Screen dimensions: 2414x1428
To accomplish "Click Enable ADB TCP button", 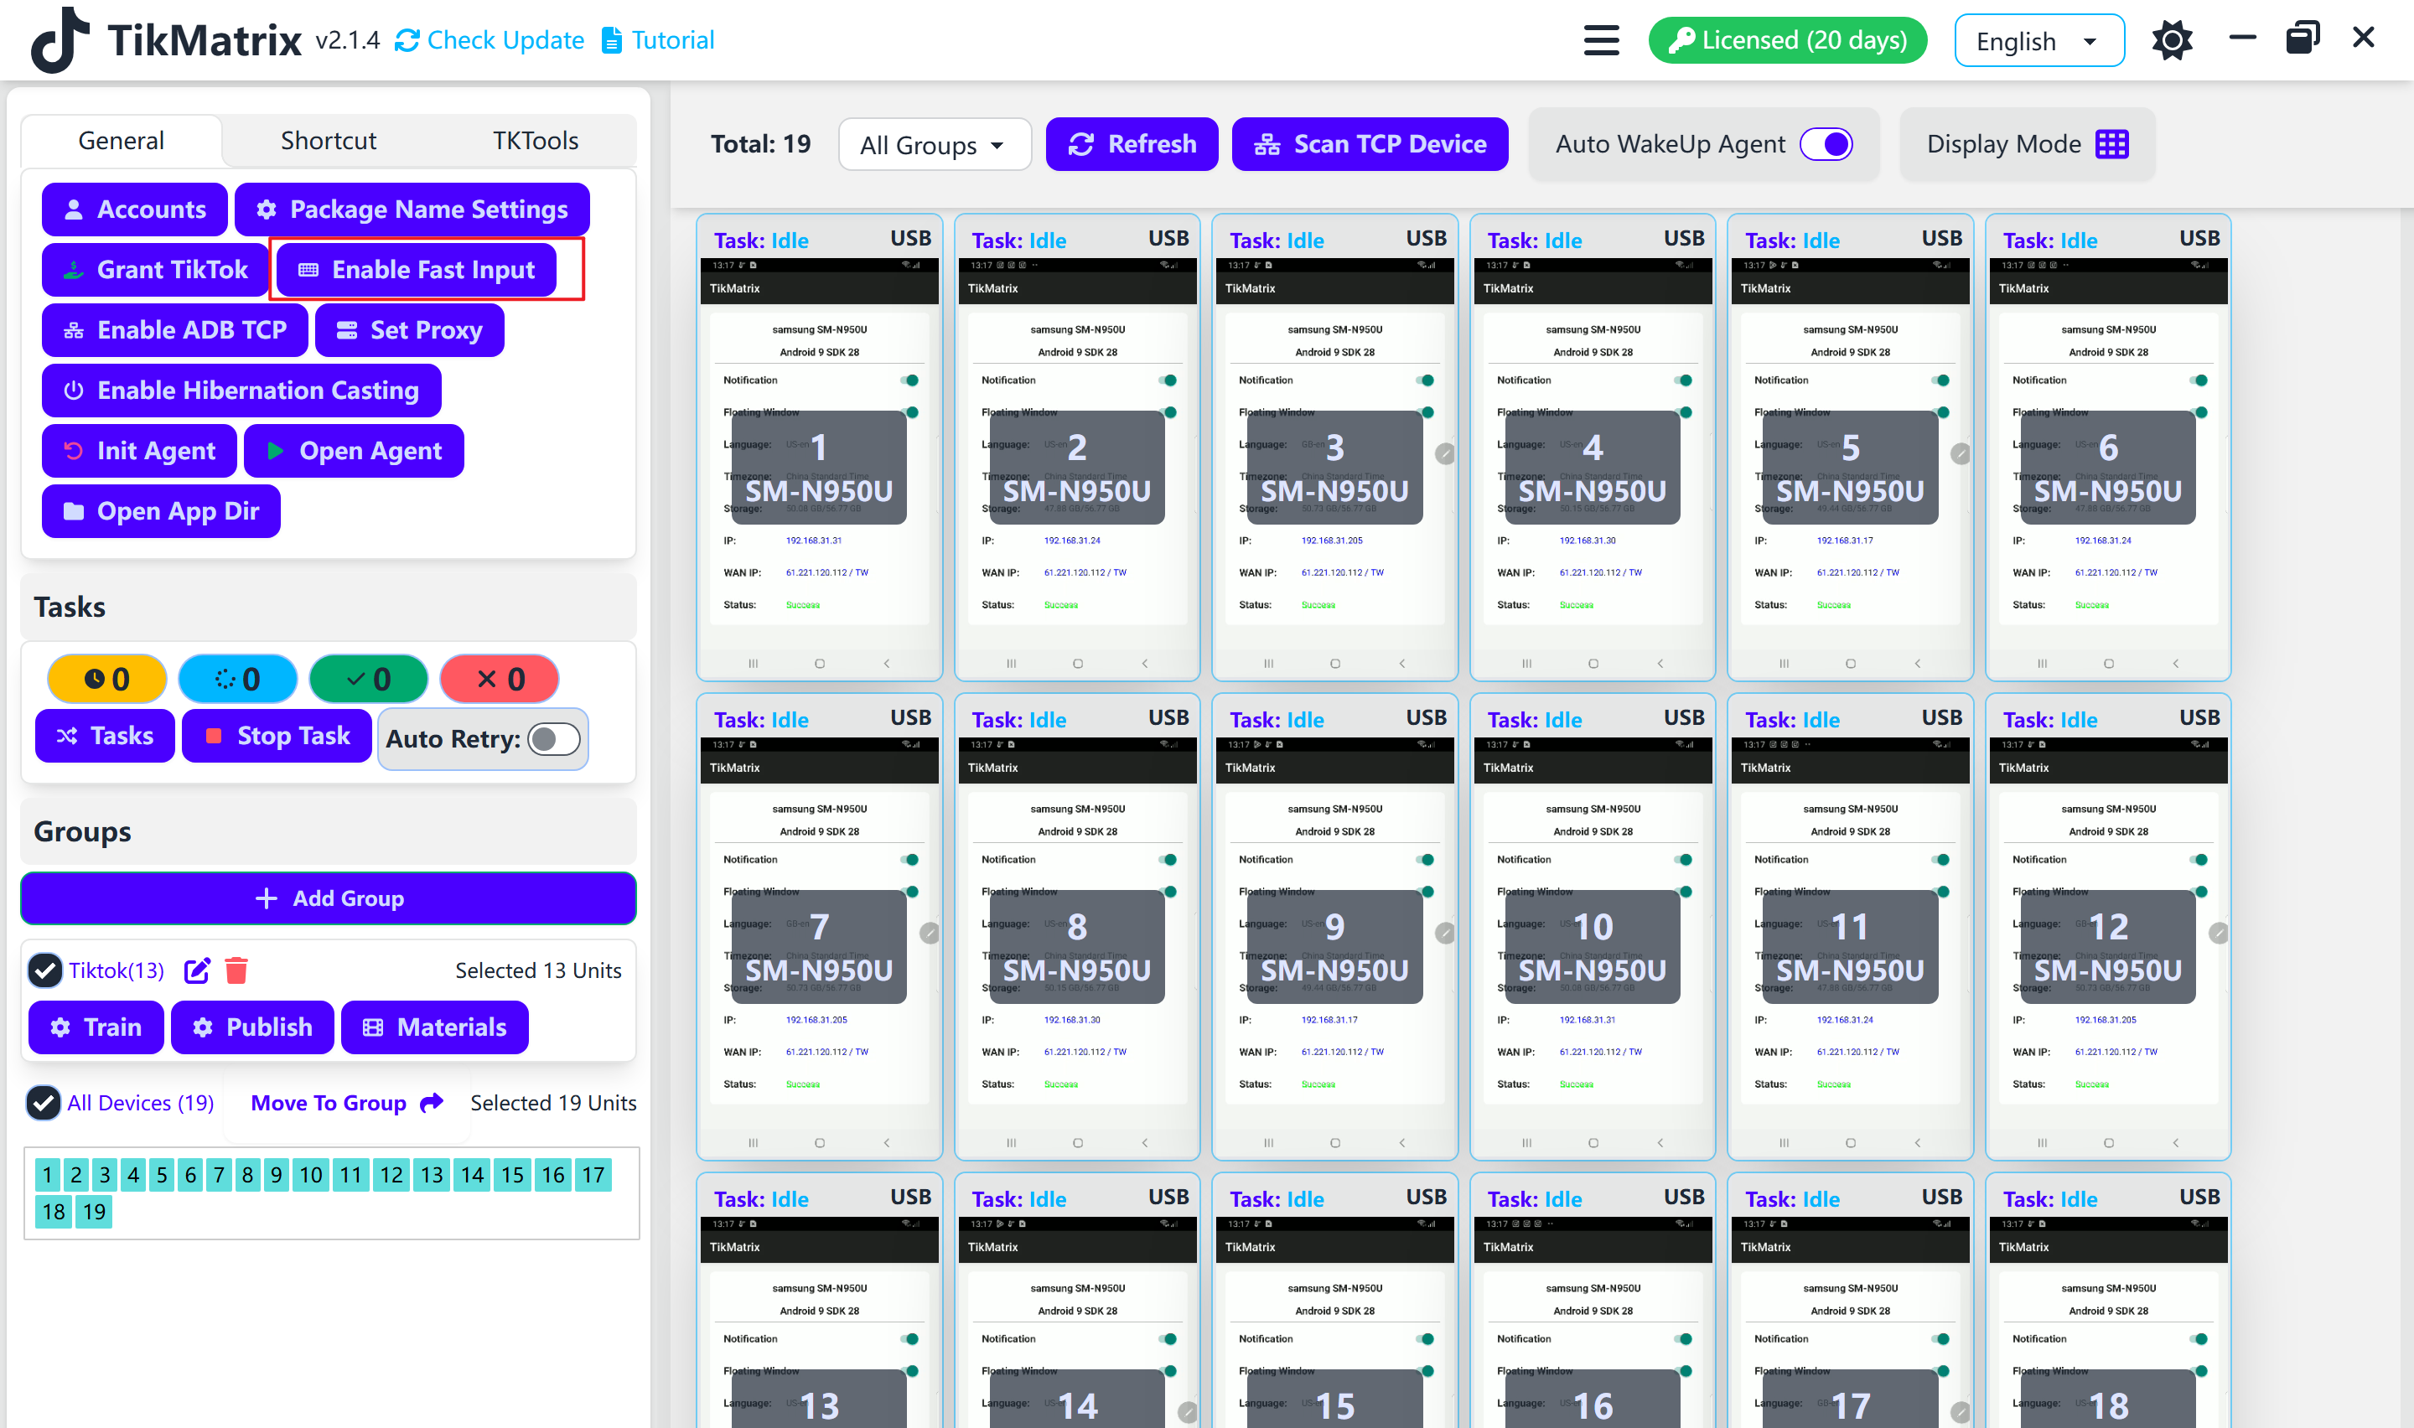I will click(175, 330).
